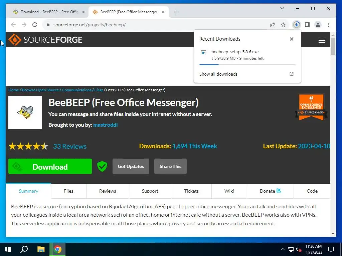Image resolution: width=342 pixels, height=256 pixels.
Task: Open the Chat breadcrumb link
Action: tap(99, 90)
